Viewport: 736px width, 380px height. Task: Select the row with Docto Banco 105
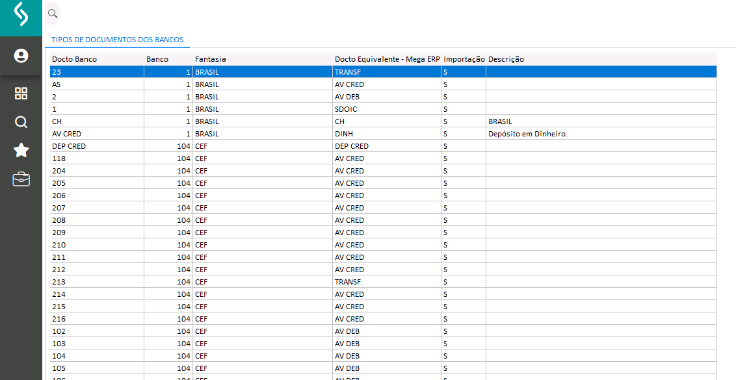384,368
